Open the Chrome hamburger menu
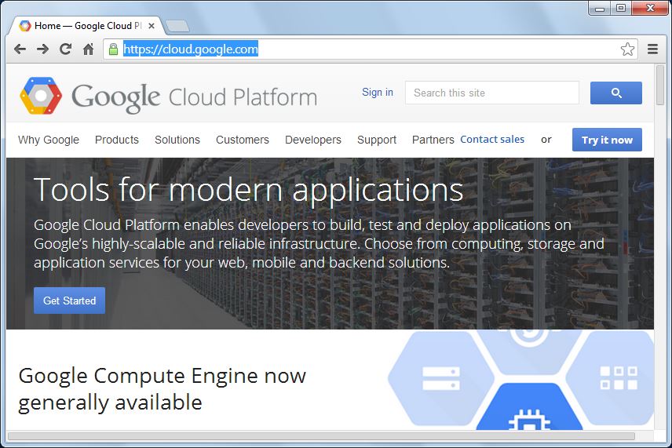This screenshot has width=672, height=448. point(652,49)
